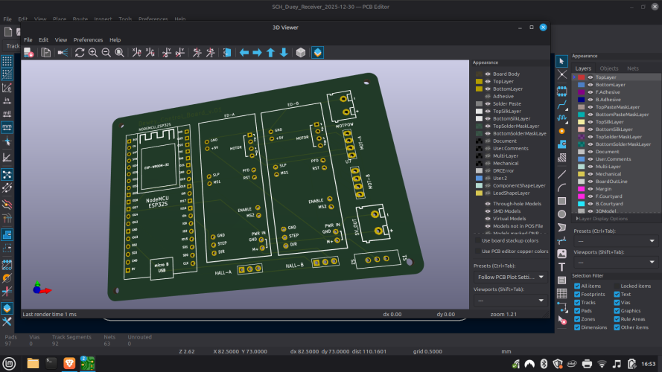Click the BottomLayer color swatch in Layers
This screenshot has height=372, width=662.
tap(581, 85)
